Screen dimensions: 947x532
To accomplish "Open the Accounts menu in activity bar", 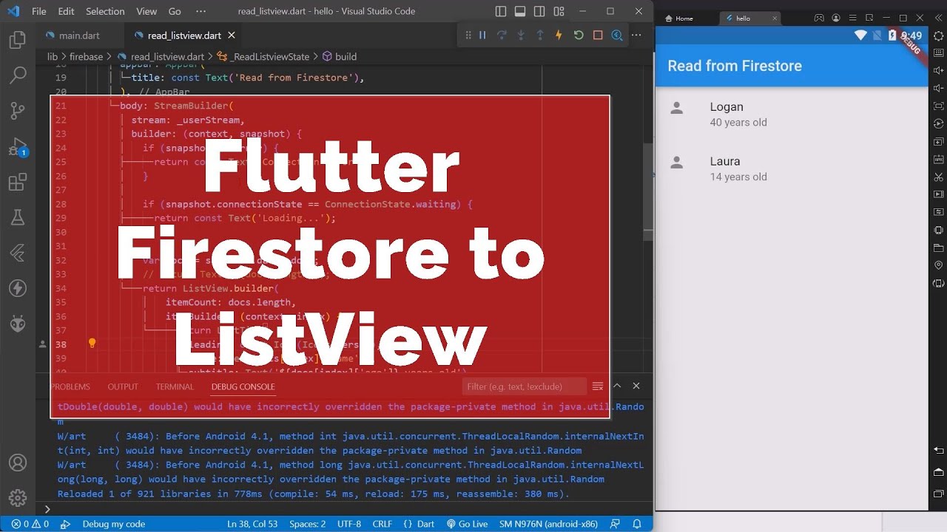I will (x=18, y=463).
